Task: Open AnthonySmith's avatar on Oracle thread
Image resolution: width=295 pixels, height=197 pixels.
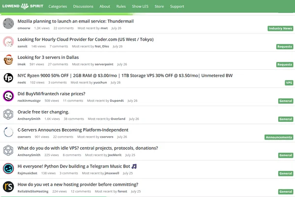Action: click(x=8, y=114)
